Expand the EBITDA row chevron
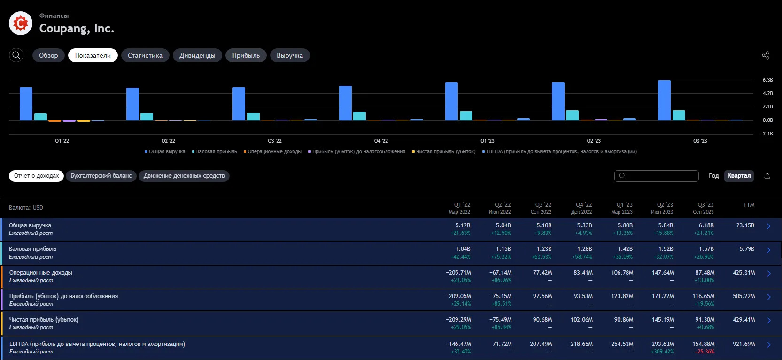This screenshot has width=782, height=360. [x=769, y=345]
